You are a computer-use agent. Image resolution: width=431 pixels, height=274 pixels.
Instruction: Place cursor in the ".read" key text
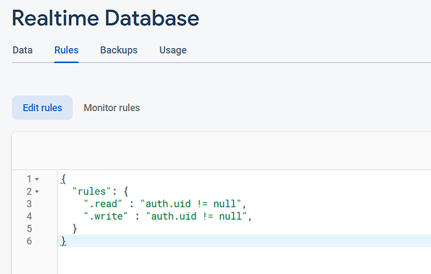pyautogui.click(x=103, y=204)
